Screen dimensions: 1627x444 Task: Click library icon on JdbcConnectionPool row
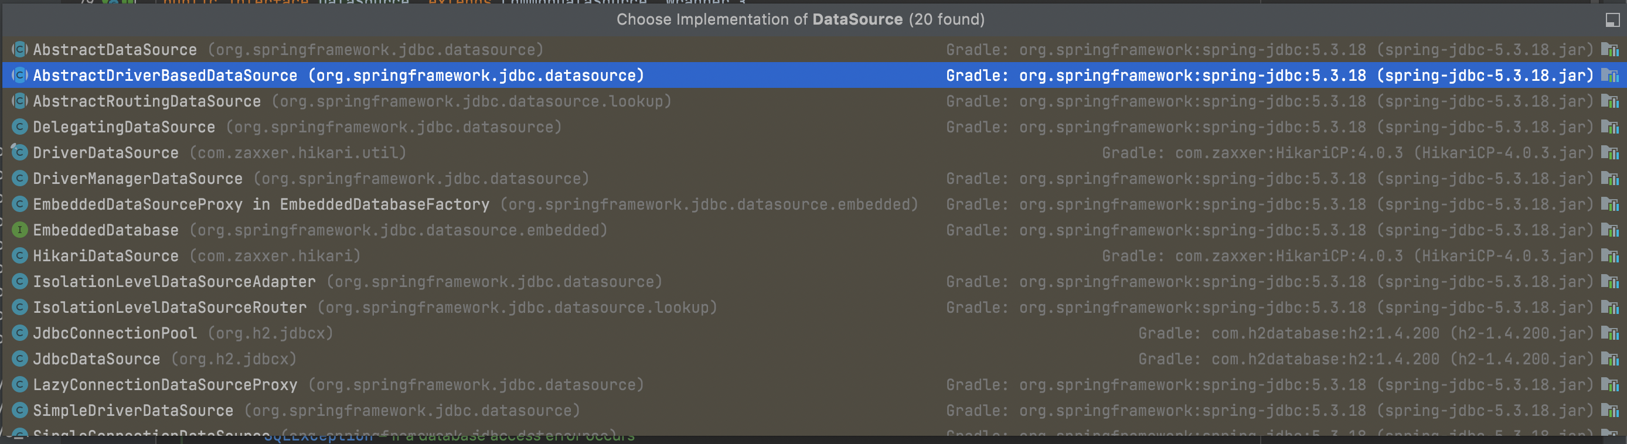click(x=1609, y=333)
